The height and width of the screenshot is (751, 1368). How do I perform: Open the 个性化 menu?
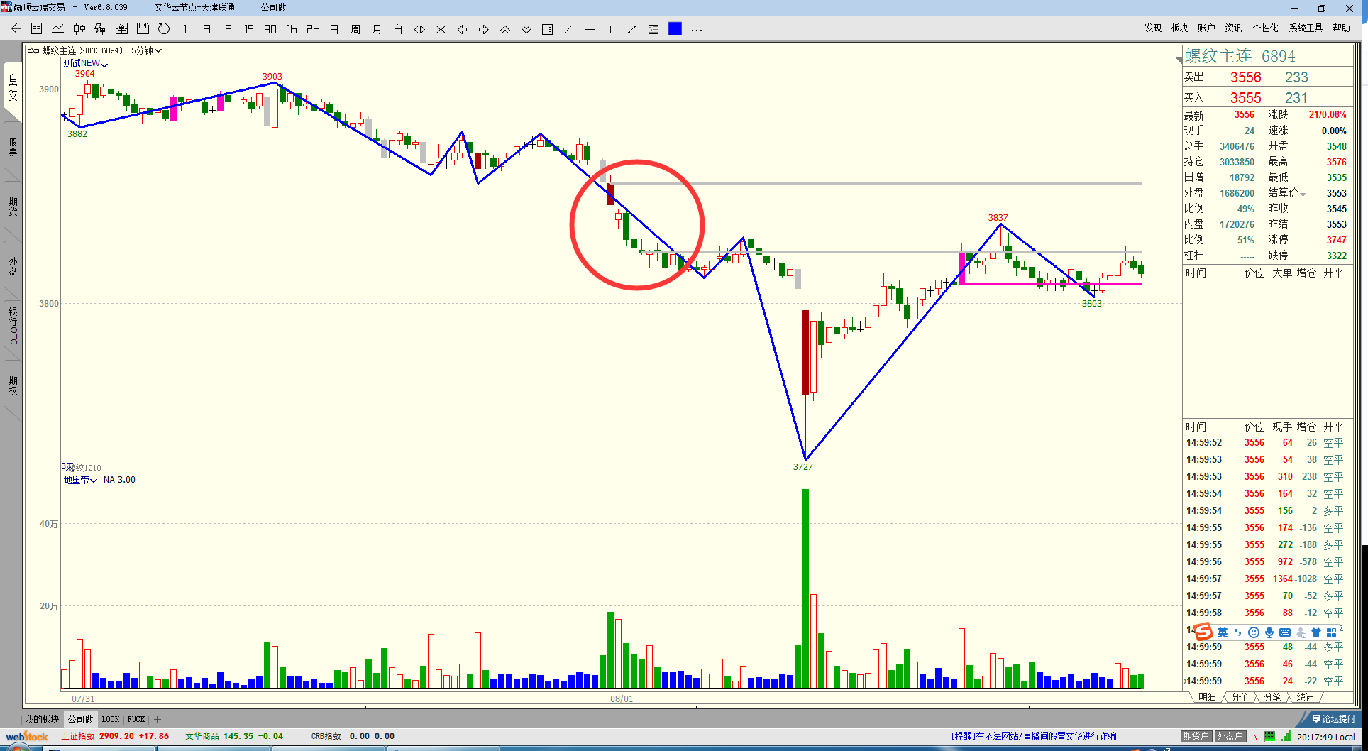coord(1265,28)
